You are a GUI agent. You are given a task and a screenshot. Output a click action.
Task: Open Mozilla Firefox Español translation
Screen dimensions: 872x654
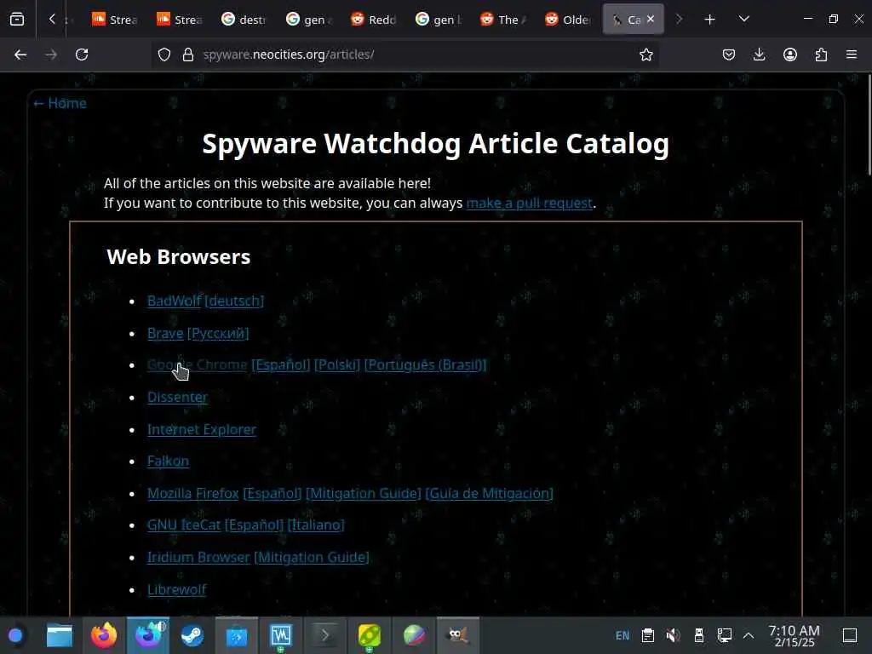tap(272, 493)
